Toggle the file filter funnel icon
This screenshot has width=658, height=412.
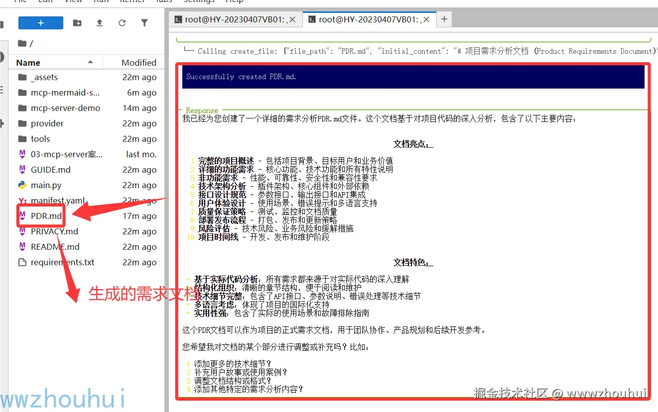(144, 23)
